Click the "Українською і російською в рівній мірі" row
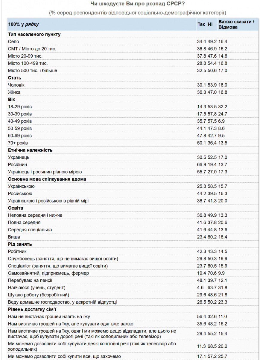Viewport: 260px width, 360px height. 48,201
